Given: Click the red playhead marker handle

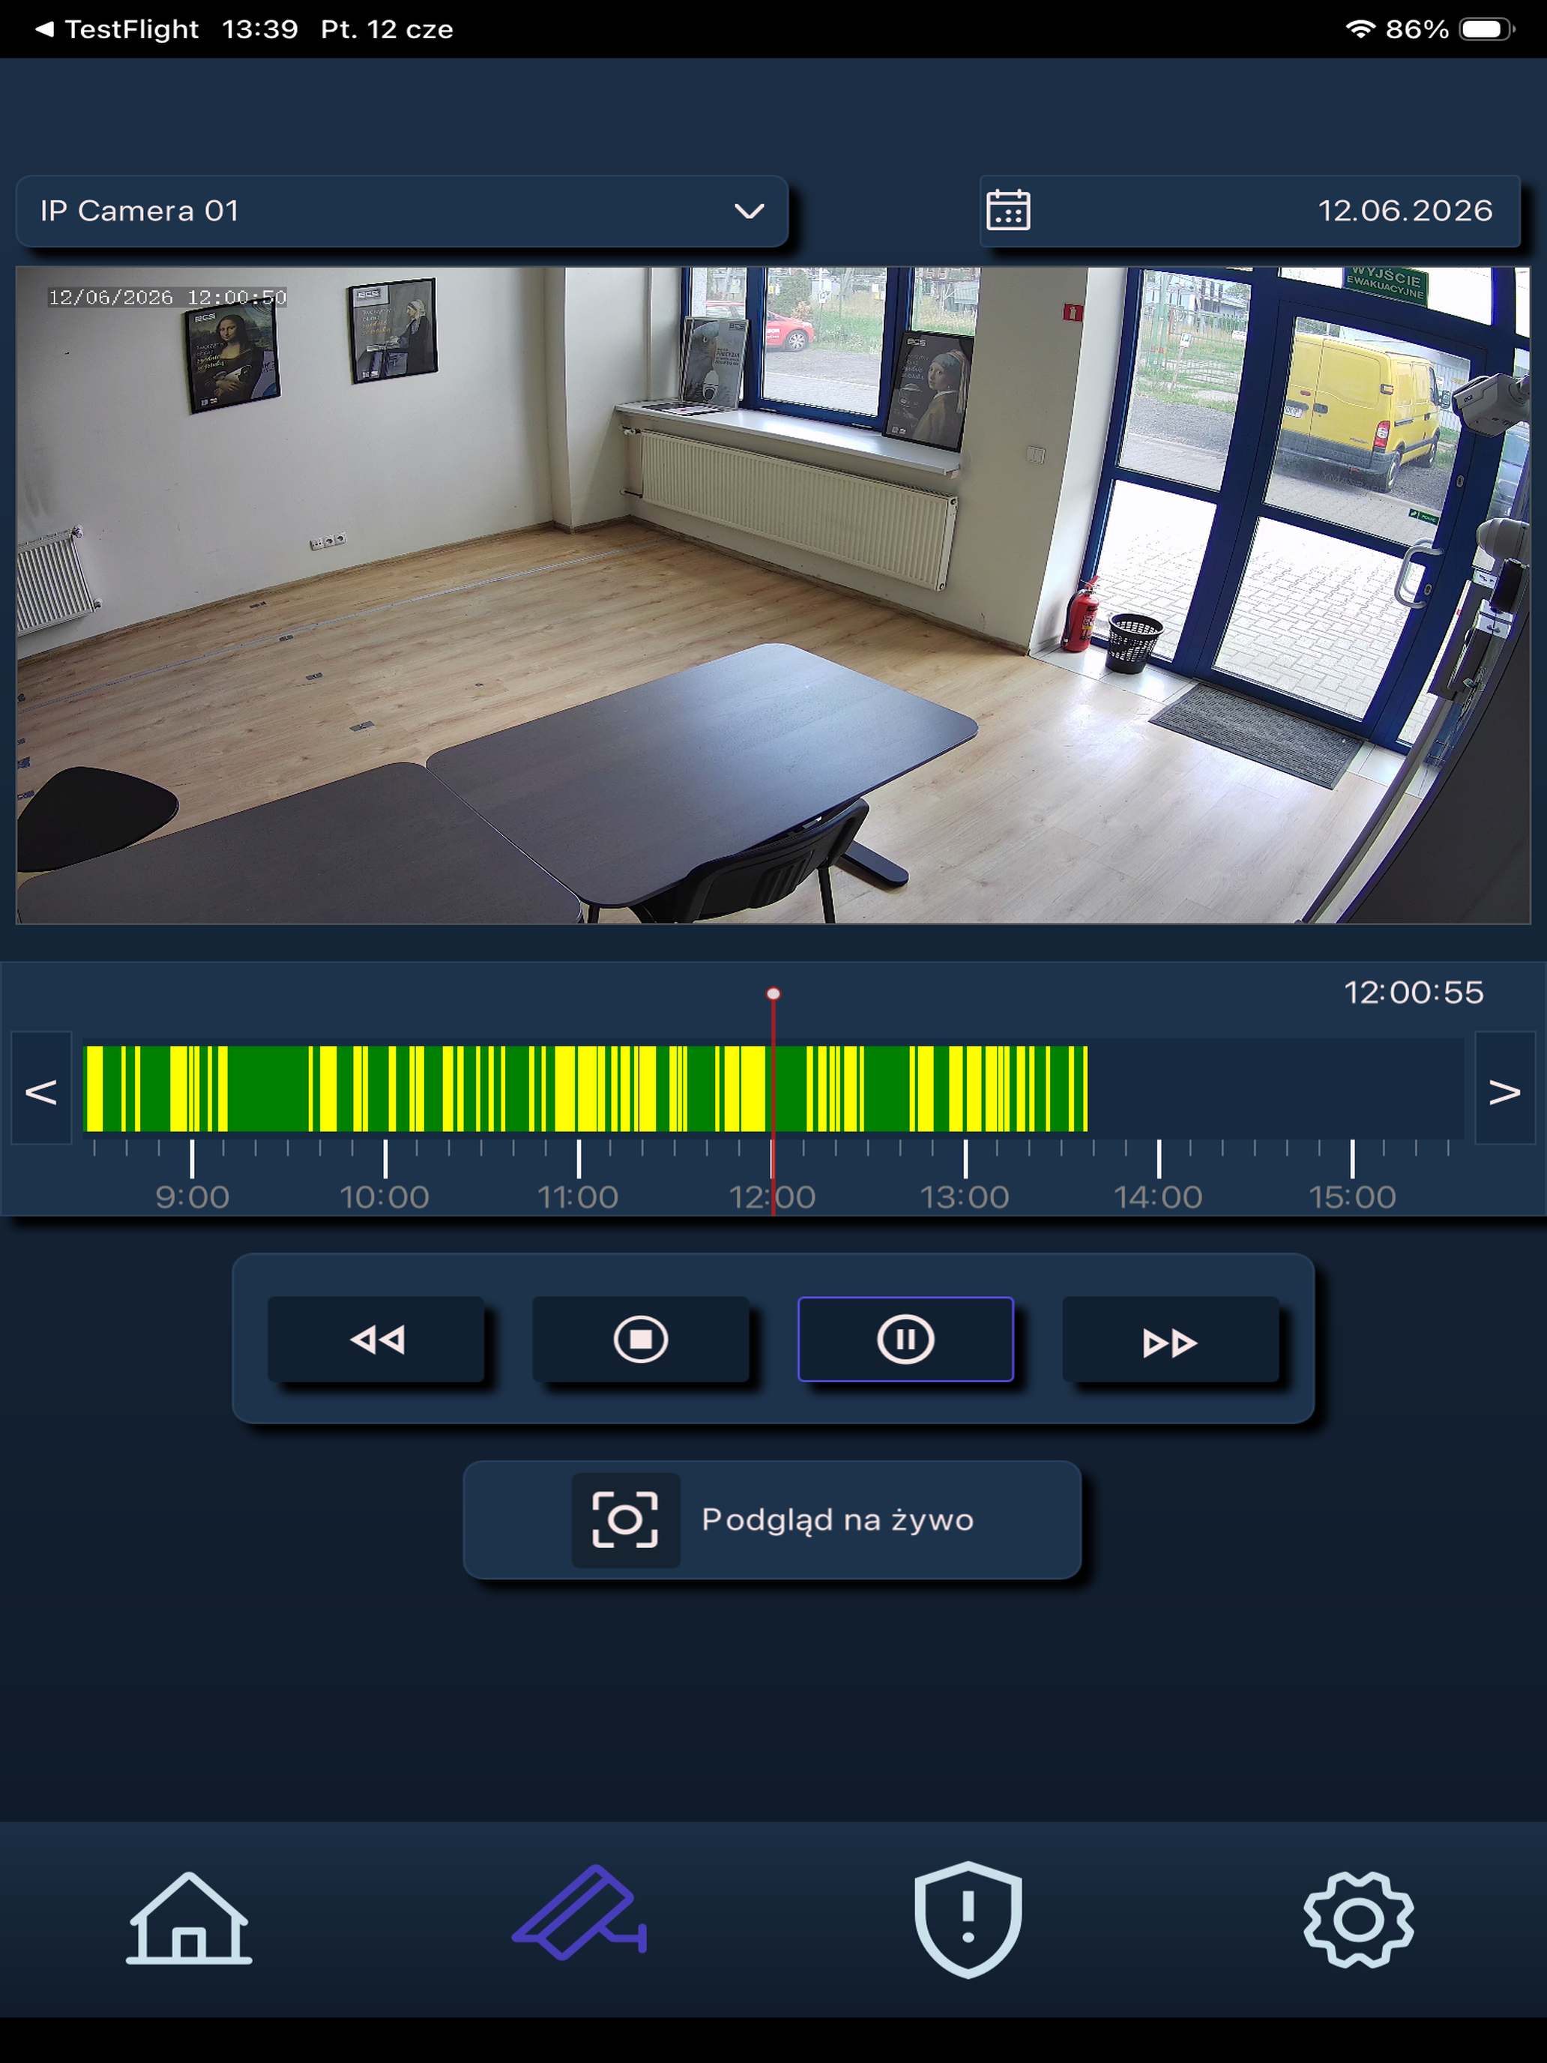Looking at the screenshot, I should click(773, 994).
